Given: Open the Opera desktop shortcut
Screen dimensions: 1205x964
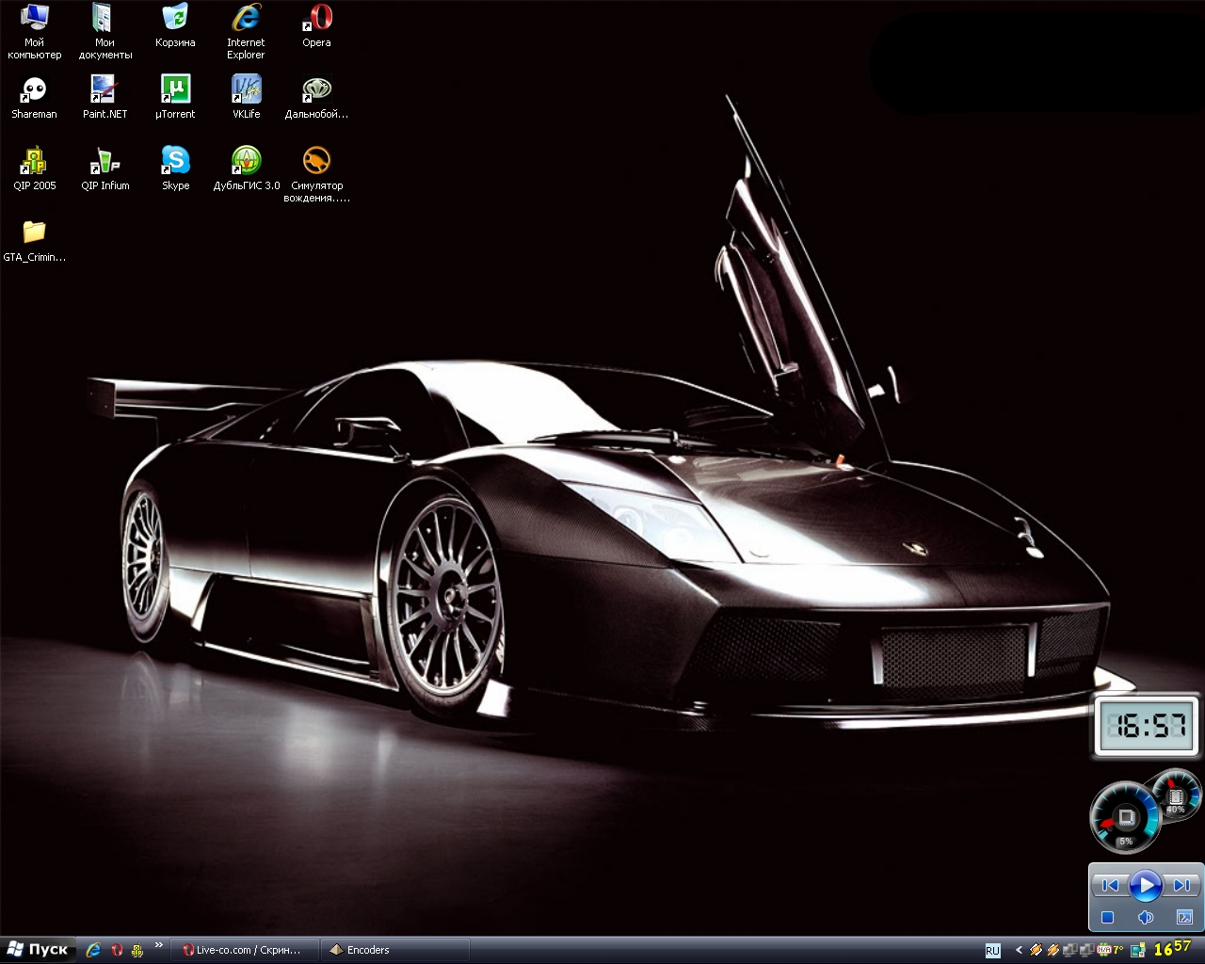Looking at the screenshot, I should pyautogui.click(x=316, y=19).
